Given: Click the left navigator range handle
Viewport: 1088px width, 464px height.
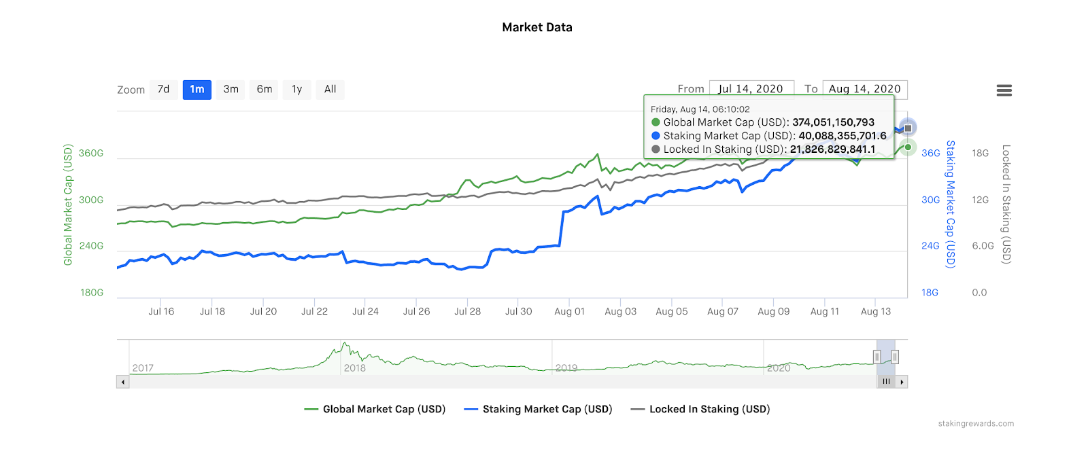Looking at the screenshot, I should [x=877, y=357].
